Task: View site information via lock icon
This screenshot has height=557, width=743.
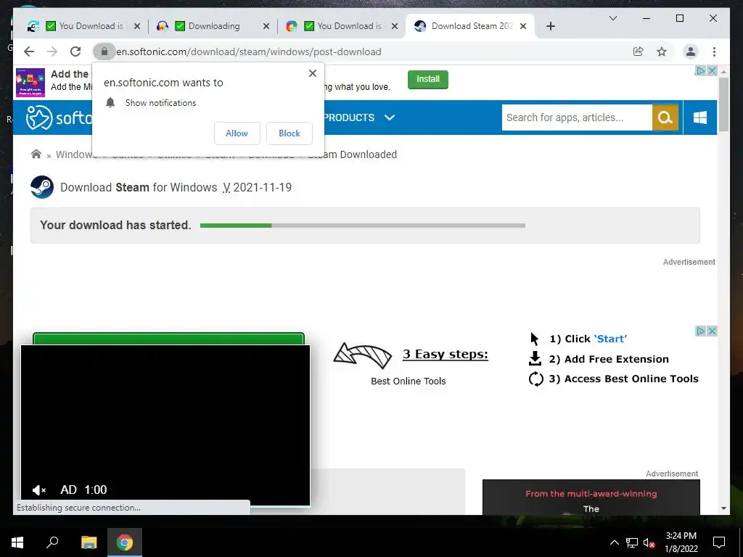Action: click(x=104, y=51)
